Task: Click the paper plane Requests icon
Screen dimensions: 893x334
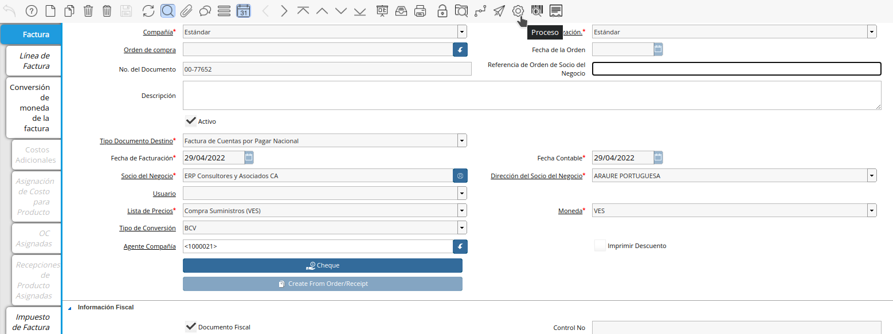Action: [499, 11]
